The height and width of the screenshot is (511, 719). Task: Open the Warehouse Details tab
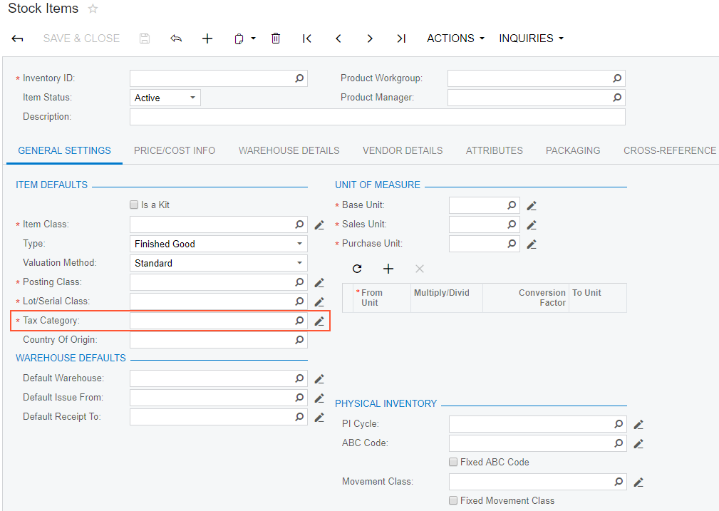click(289, 150)
